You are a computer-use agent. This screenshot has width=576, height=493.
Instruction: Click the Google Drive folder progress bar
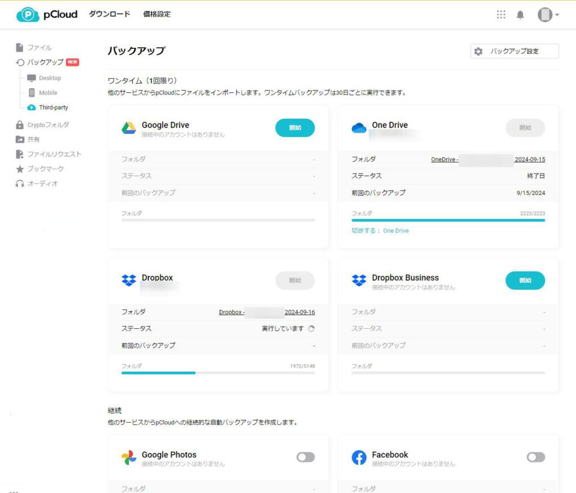point(218,220)
